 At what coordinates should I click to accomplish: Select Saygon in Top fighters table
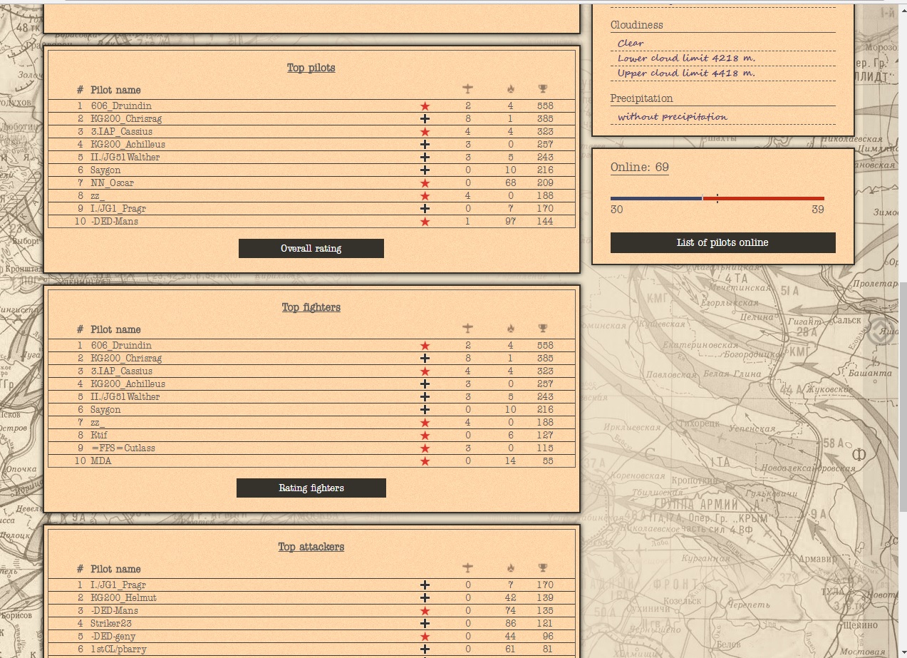click(x=105, y=410)
